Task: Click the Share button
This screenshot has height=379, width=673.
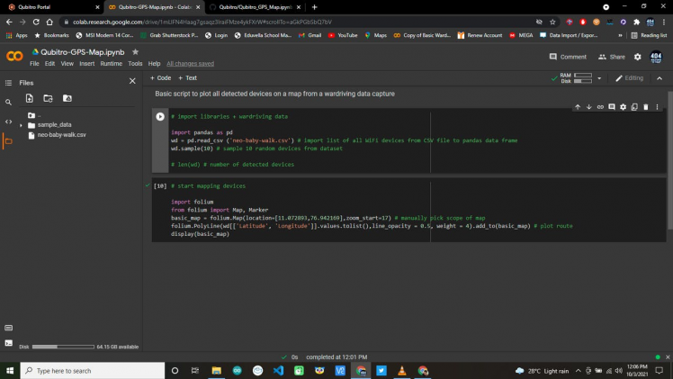Action: coord(612,57)
